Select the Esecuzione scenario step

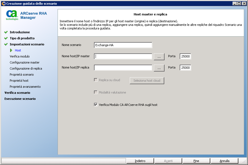point(20,99)
